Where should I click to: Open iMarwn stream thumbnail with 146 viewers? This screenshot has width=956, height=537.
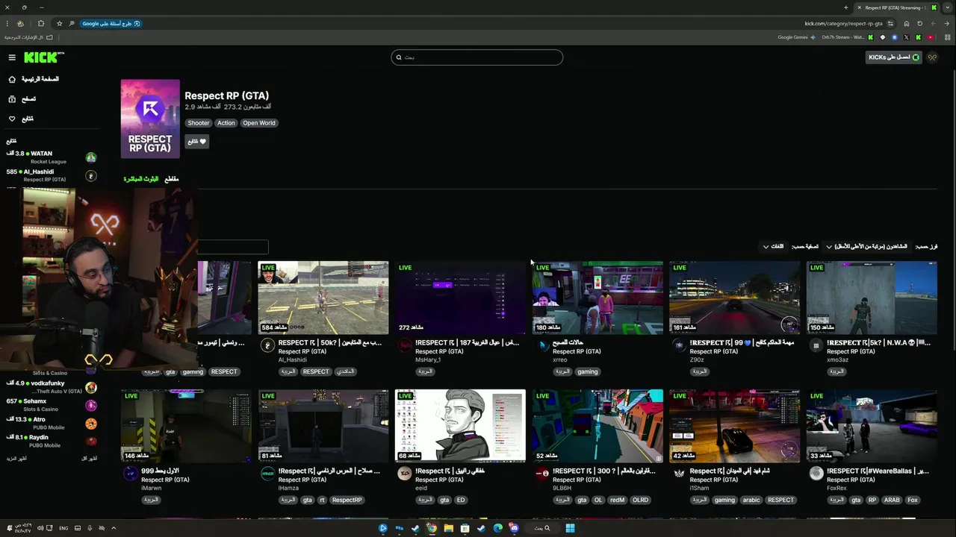click(186, 426)
